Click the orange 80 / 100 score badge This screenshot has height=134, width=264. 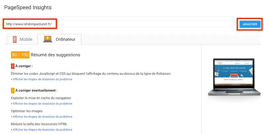point(20,55)
